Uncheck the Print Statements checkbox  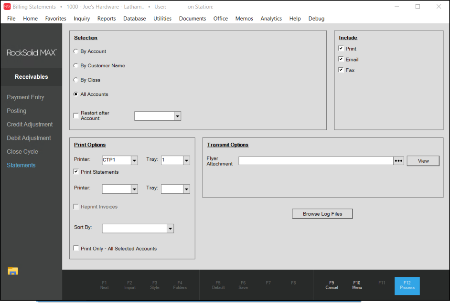point(76,172)
